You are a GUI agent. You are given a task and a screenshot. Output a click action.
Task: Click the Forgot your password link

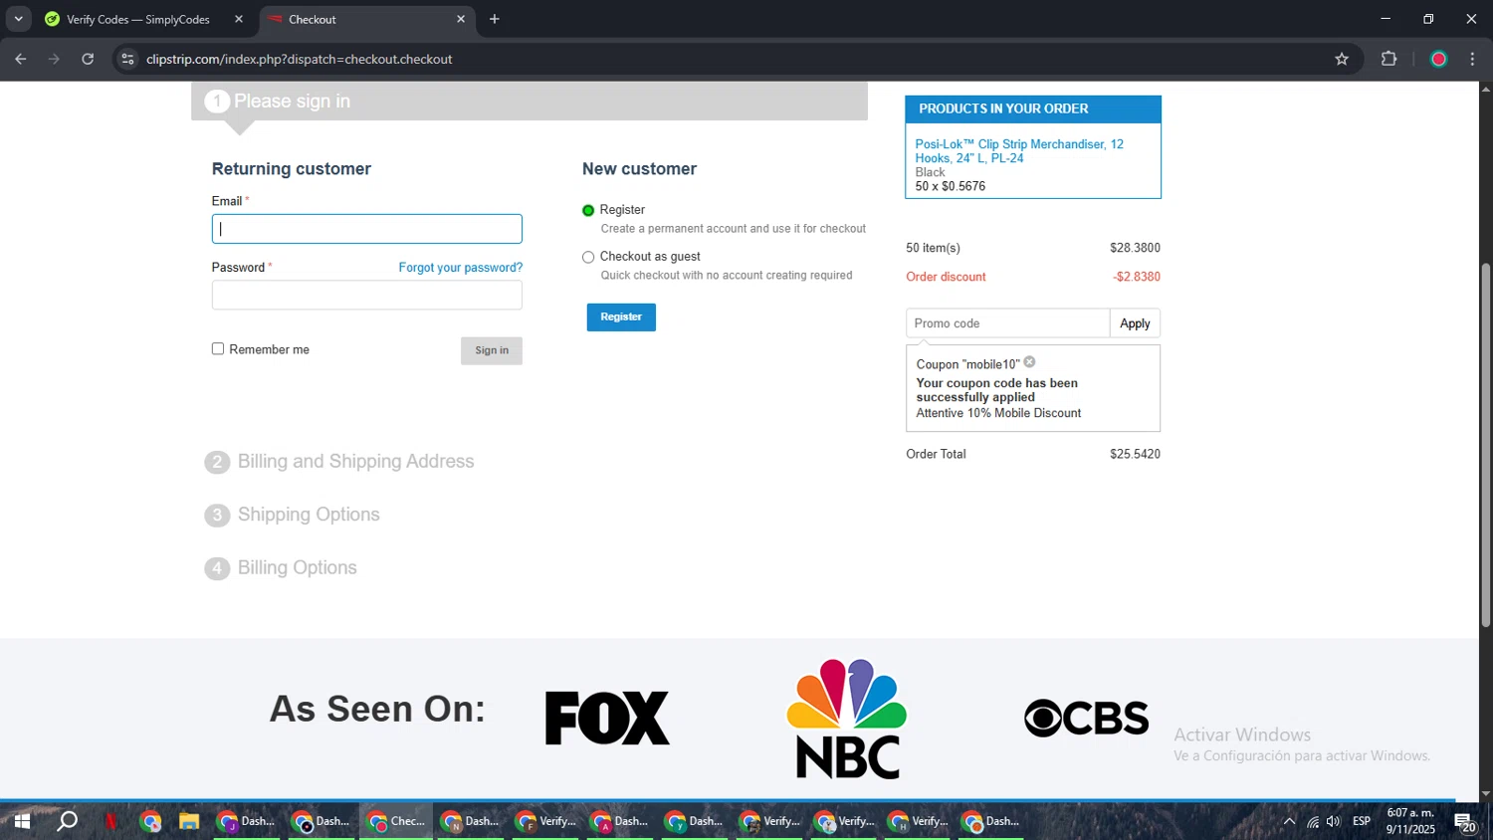[461, 268]
